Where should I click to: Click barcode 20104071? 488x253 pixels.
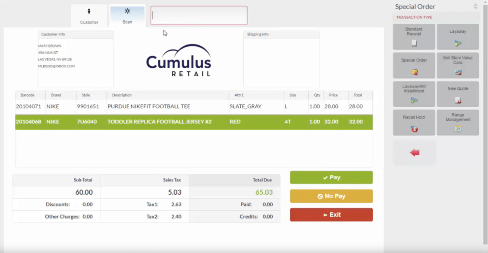click(x=28, y=106)
